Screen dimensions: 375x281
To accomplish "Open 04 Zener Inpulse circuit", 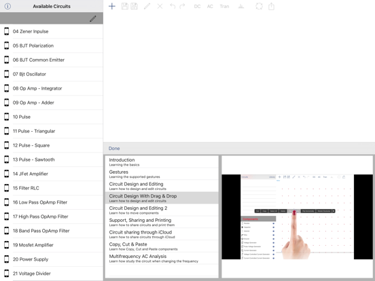I will (52, 31).
